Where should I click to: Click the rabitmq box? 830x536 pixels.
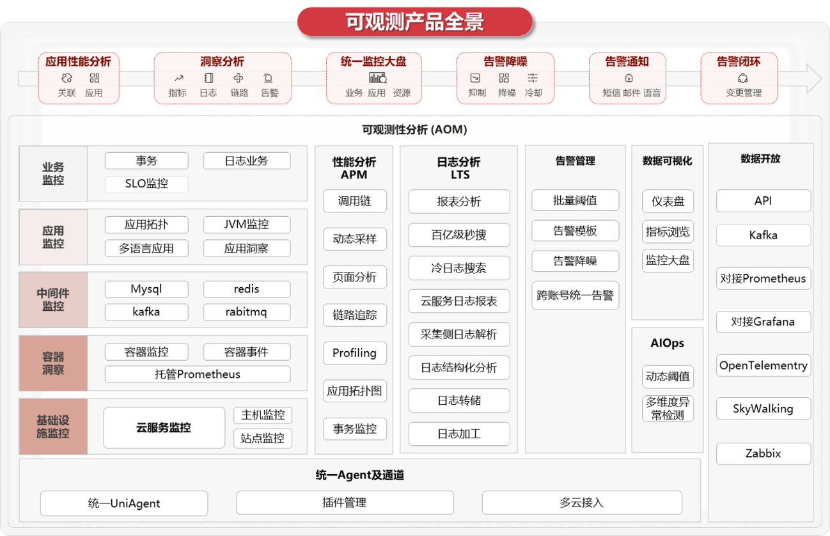coord(247,312)
